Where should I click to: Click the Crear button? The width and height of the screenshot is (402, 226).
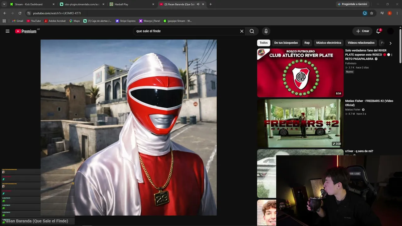pos(362,31)
